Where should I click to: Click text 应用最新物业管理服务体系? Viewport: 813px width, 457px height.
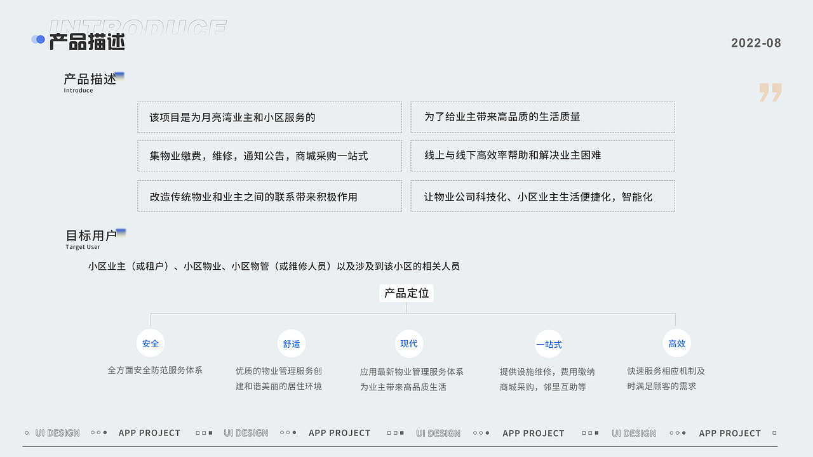(412, 372)
